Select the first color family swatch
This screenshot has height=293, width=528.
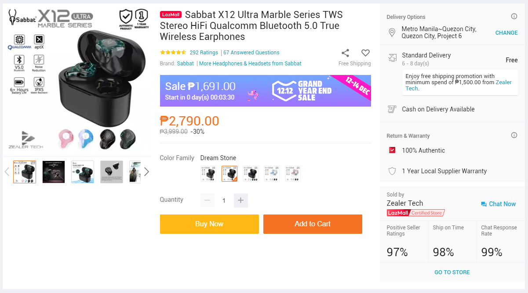pyautogui.click(x=208, y=174)
